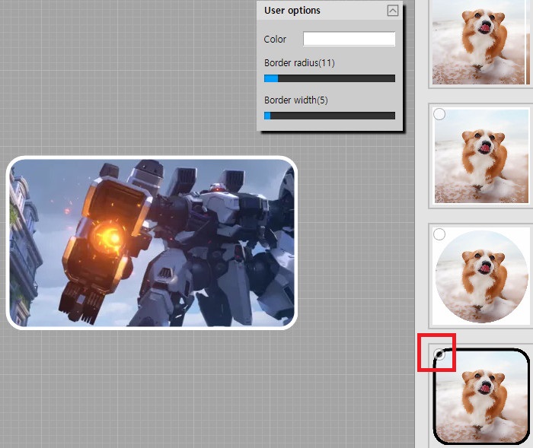Screen dimensions: 533x448
Task: Choose the square white-bordered corgi thumbnail
Action: pos(480,156)
